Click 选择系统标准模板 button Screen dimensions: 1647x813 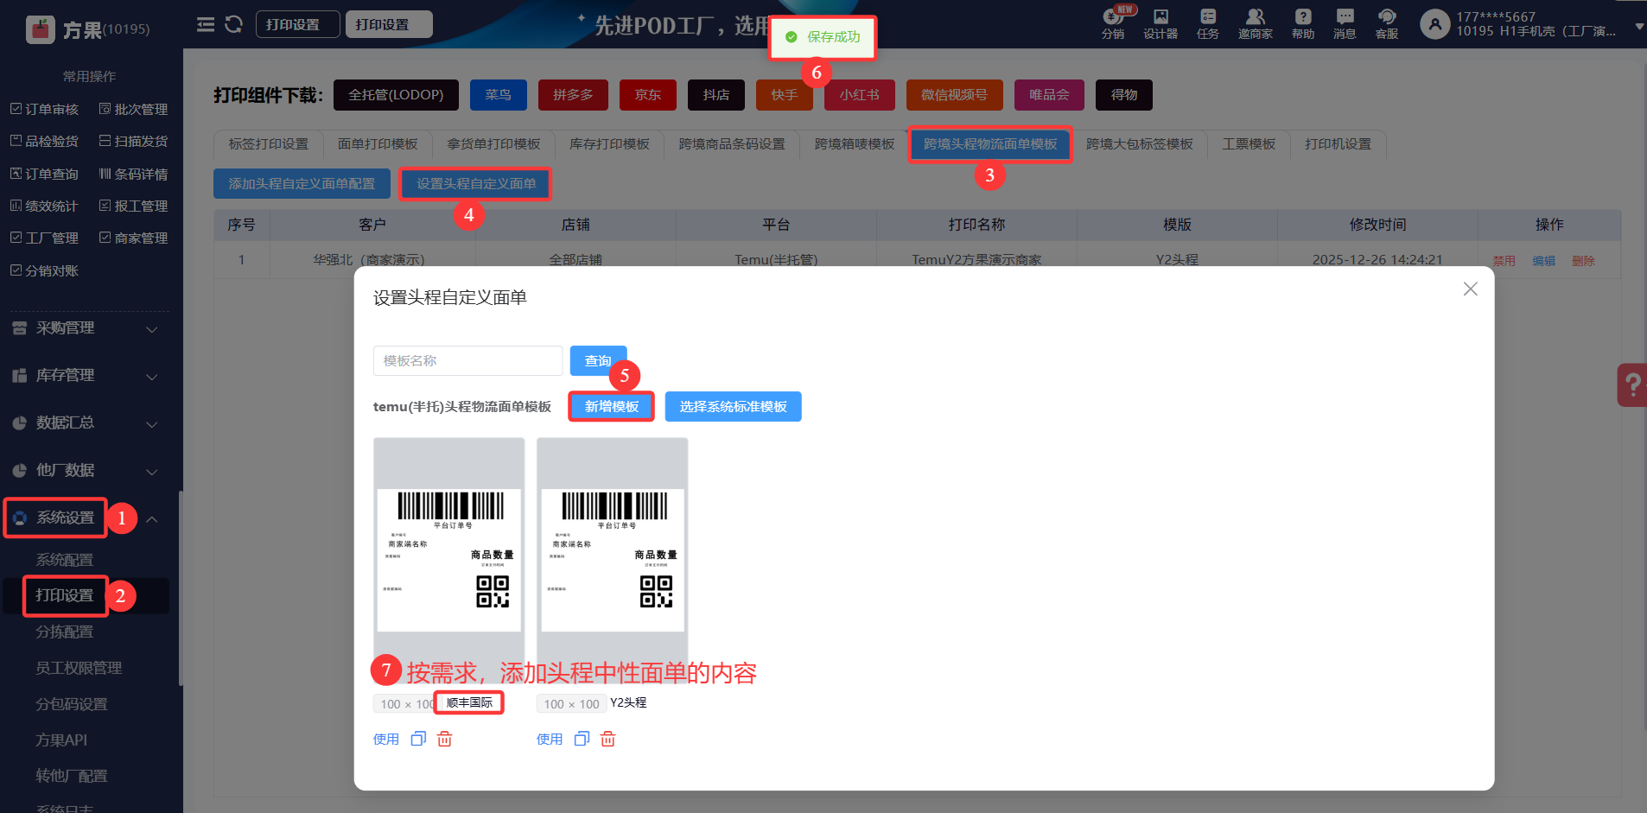coord(734,407)
